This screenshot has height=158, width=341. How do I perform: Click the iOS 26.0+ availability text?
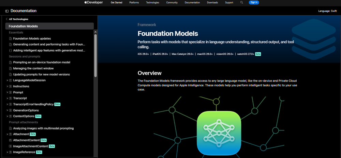pyautogui.click(x=143, y=54)
